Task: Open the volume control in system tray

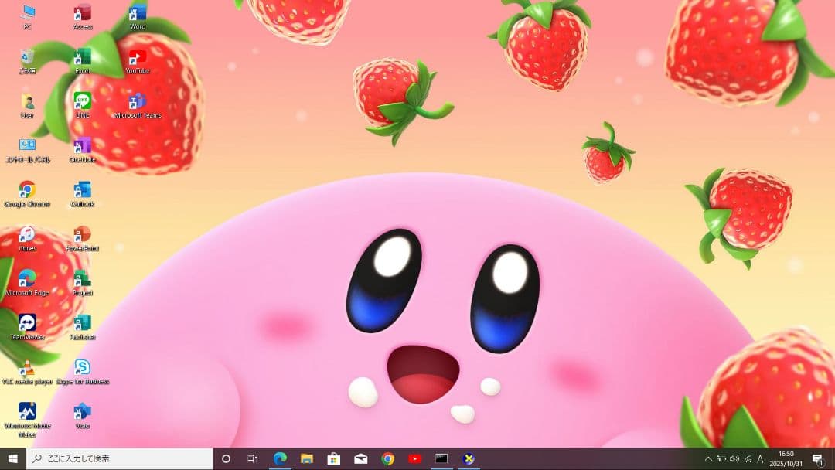Action: click(734, 459)
